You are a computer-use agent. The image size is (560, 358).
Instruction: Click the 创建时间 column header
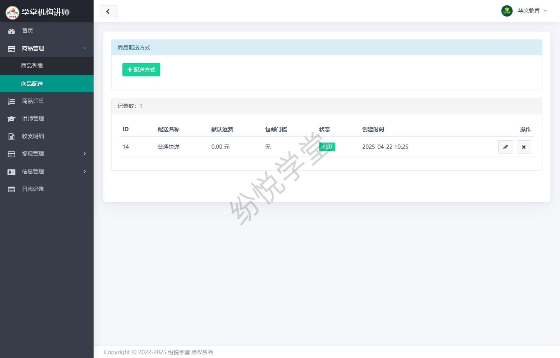pos(373,129)
